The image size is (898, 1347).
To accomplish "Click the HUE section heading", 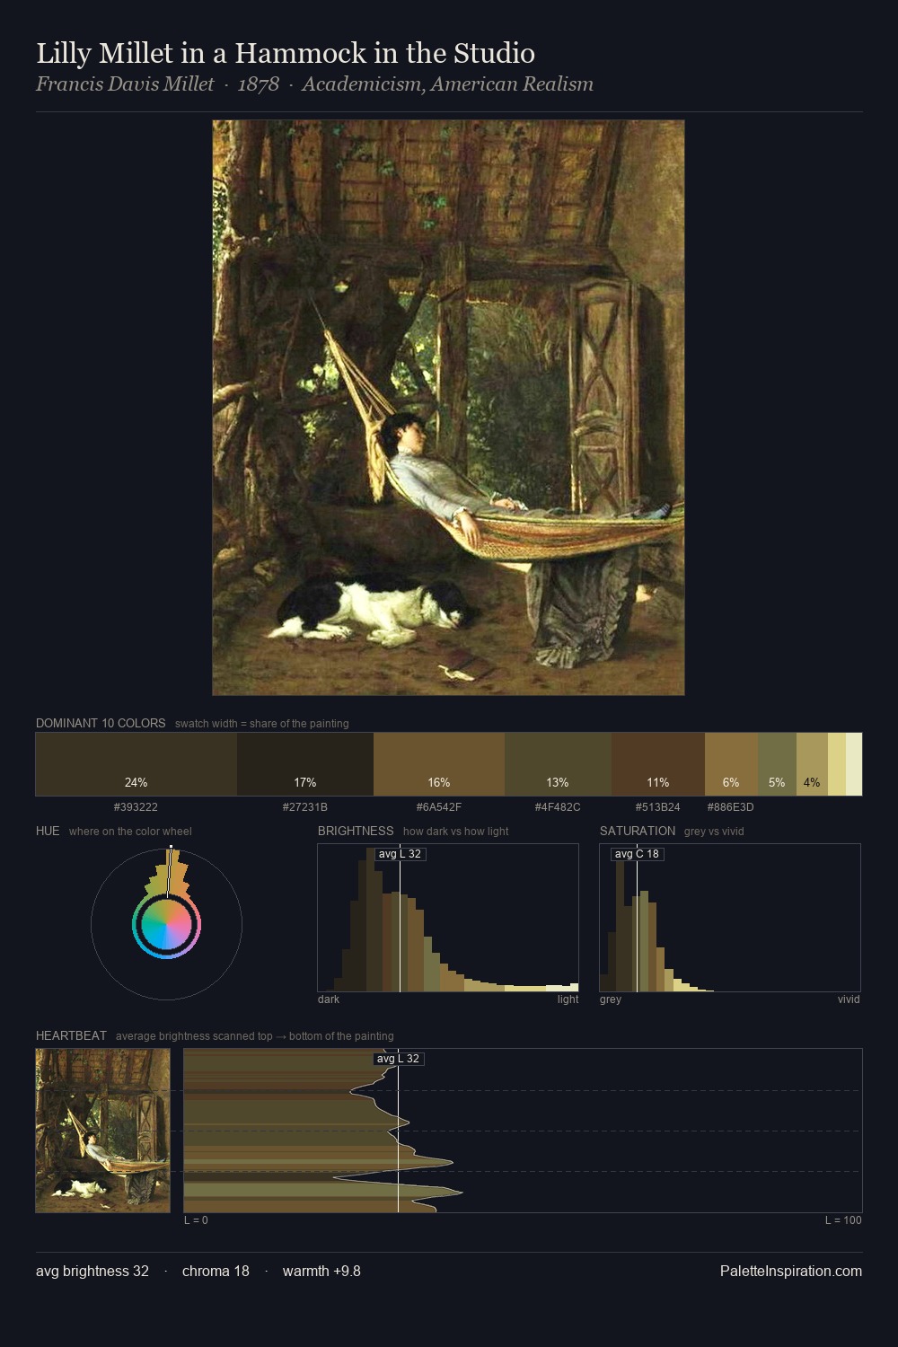I will coord(48,831).
